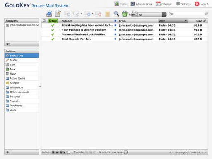Image resolution: width=212 pixels, height=159 pixels.
Task: Click the Secure column header toggle
Action: click(x=53, y=21)
